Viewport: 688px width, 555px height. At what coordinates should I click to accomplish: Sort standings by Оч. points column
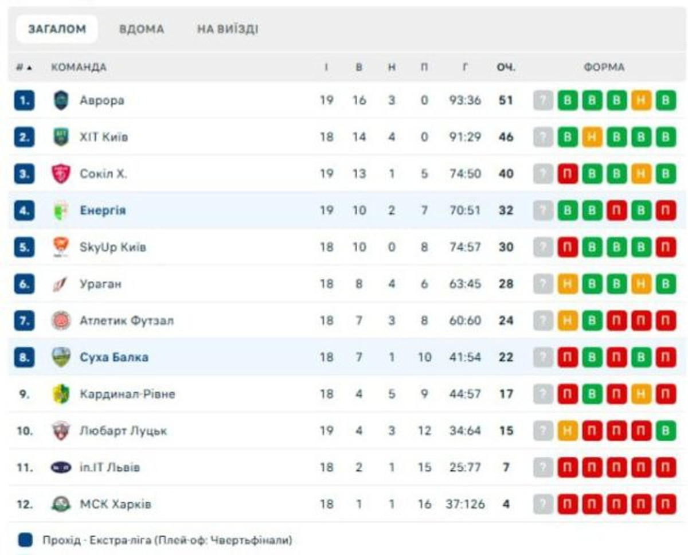click(x=506, y=68)
